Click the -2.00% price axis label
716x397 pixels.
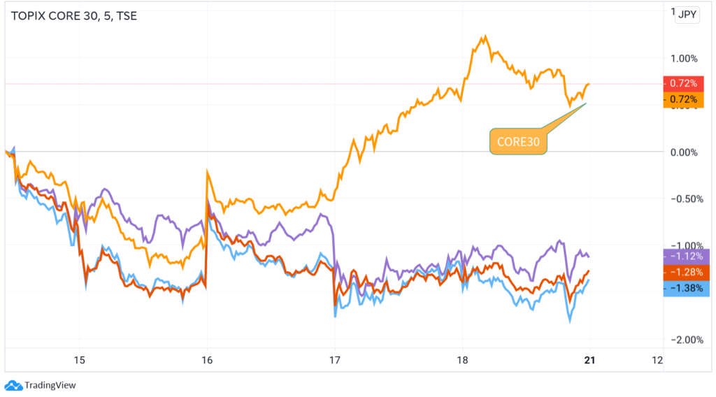pos(685,340)
